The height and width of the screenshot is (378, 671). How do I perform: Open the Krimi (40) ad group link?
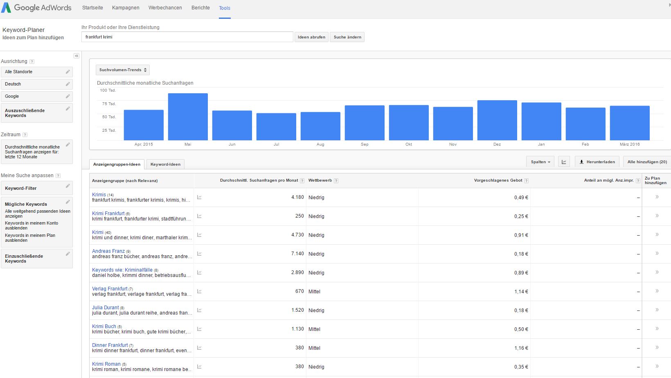(x=98, y=232)
